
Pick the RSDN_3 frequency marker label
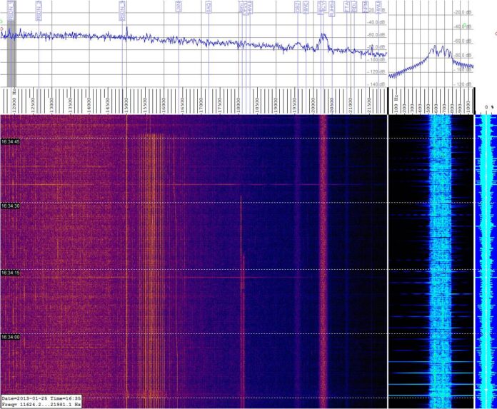[122, 8]
